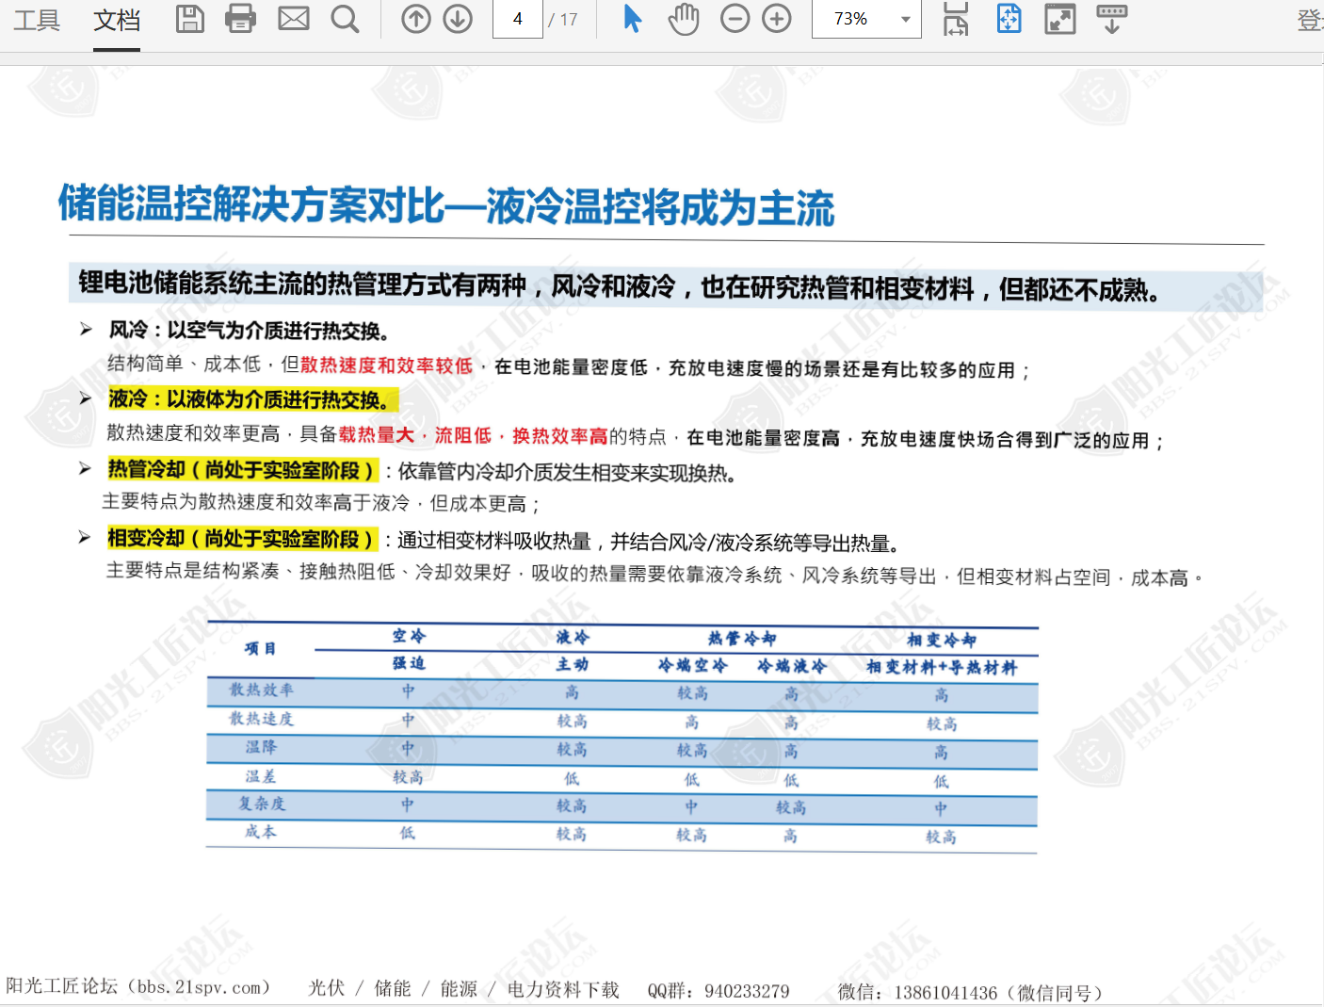Send document by email envelope icon
Viewport: 1324px width, 1007px height.
[x=294, y=19]
